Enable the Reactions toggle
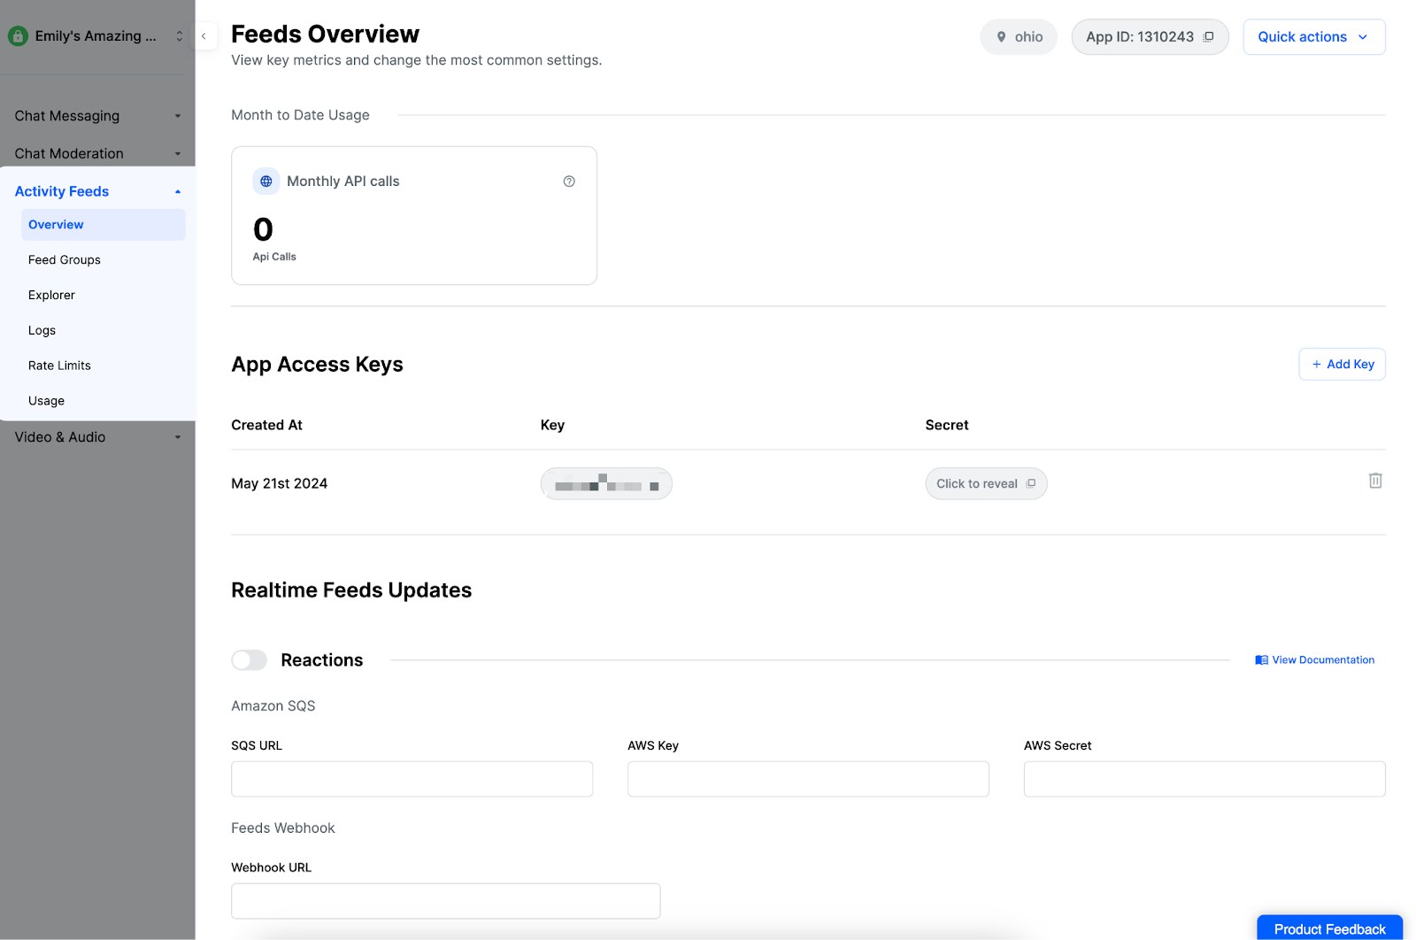The height and width of the screenshot is (940, 1416). click(250, 660)
